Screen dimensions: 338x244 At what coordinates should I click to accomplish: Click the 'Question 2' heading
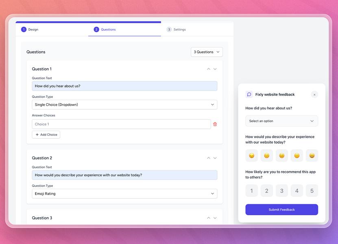42,158
